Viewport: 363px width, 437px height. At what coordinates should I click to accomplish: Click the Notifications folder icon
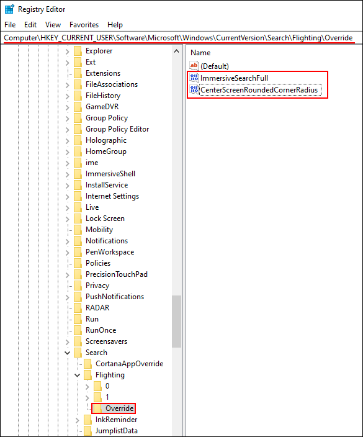click(78, 241)
